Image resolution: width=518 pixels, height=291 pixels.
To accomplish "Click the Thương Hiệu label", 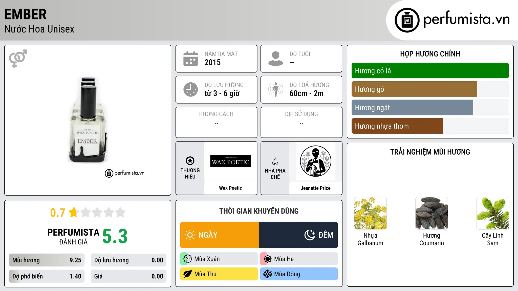I will pyautogui.click(x=190, y=174).
